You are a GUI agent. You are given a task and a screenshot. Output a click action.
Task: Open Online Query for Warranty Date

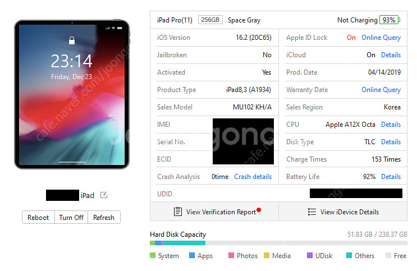[x=381, y=90]
